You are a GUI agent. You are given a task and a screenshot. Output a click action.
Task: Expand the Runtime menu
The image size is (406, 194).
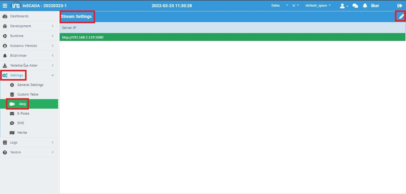point(17,36)
